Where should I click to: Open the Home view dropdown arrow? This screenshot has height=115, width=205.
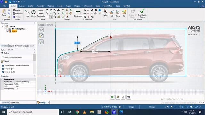pos(22,10)
